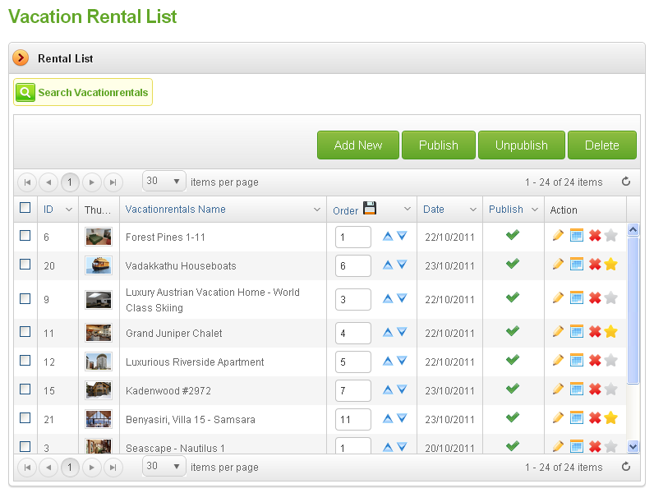654x493 pixels.
Task: Click the save order floppy disk icon
Action: (370, 208)
